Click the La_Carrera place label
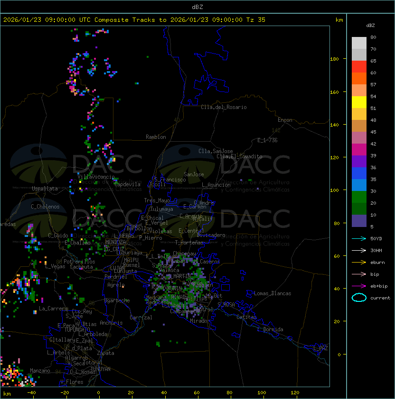Screen dimensions: 395x399 point(53,308)
